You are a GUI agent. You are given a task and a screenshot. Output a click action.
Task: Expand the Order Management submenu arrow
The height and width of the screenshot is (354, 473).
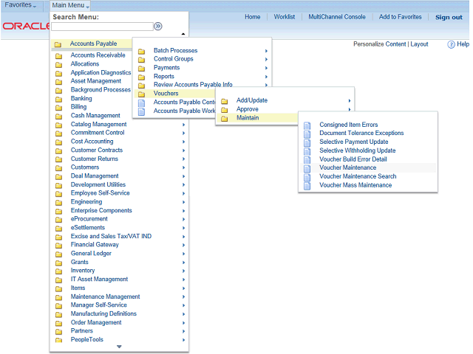coord(184,323)
